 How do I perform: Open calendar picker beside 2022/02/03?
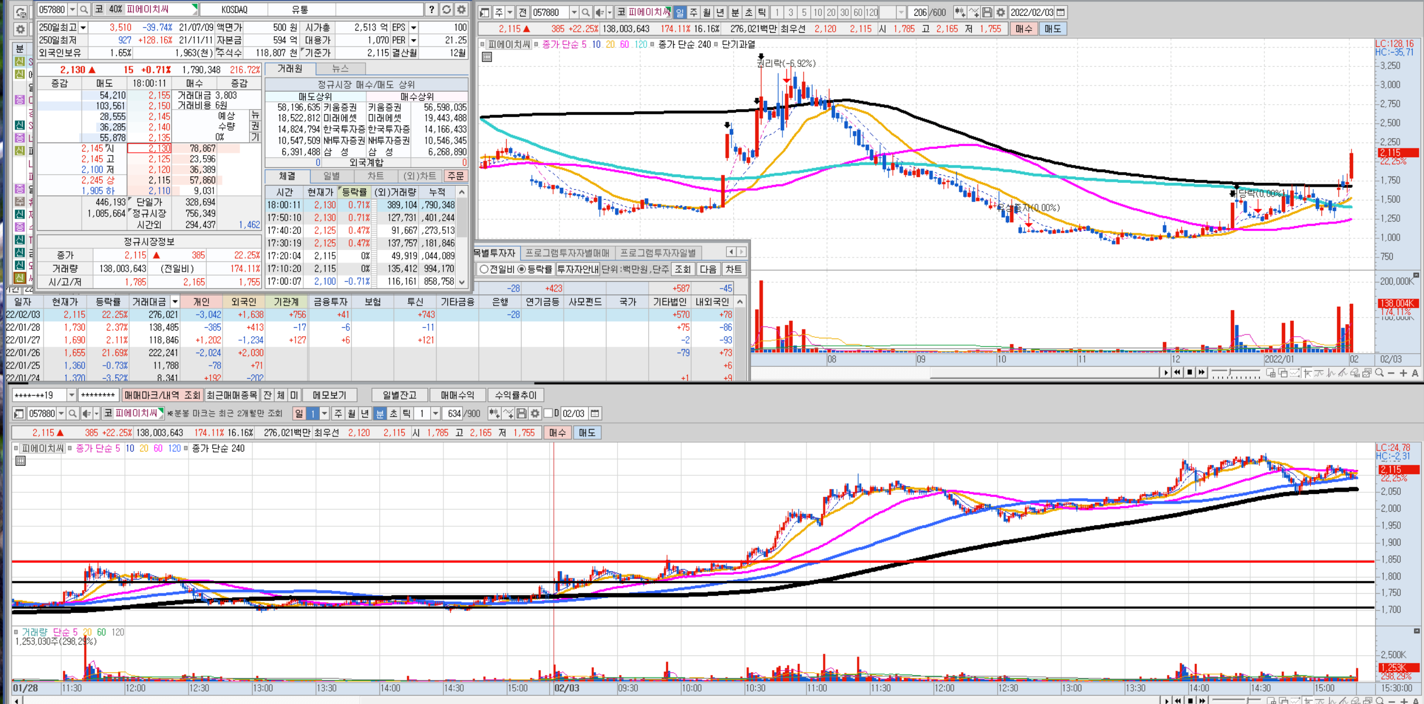pos(1060,12)
